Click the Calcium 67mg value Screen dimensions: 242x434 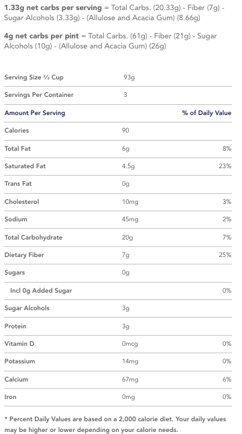[130, 379]
